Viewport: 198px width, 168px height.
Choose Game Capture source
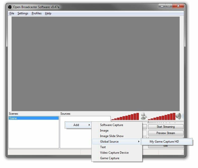[x=117, y=158]
